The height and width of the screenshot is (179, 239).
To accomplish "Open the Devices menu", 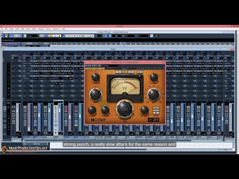I will 48,29.
